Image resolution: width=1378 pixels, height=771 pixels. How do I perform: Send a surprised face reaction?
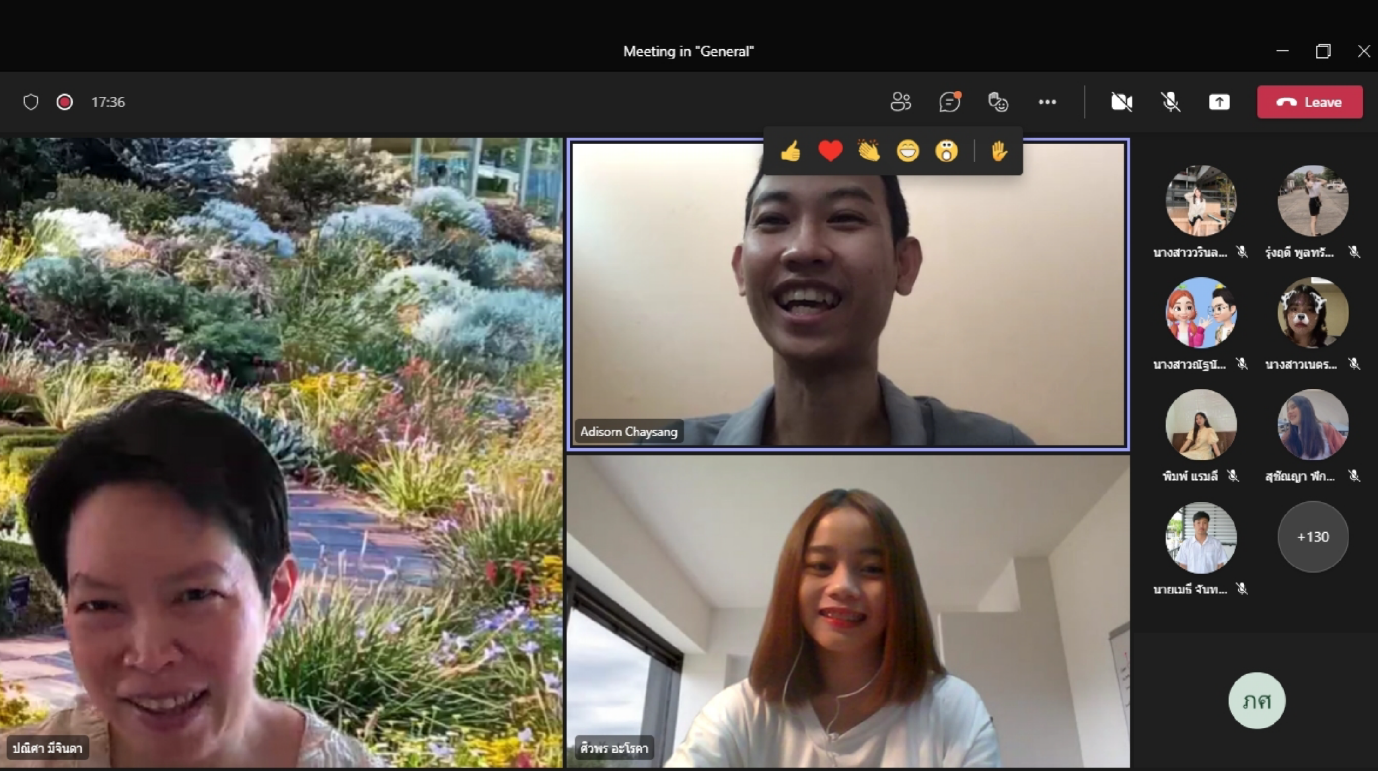point(946,151)
